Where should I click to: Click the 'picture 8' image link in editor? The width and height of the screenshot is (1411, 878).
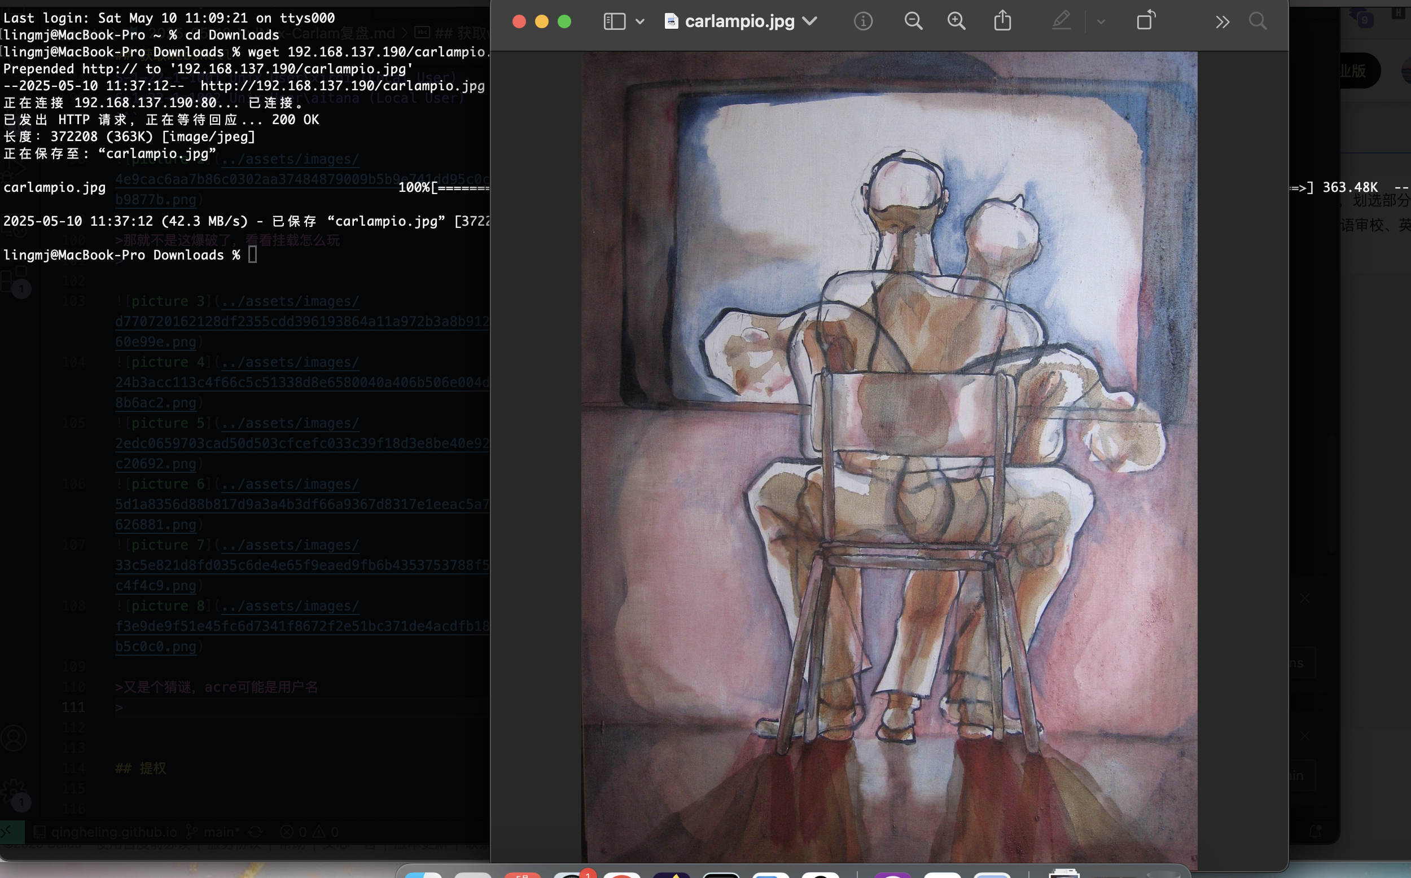coord(168,605)
